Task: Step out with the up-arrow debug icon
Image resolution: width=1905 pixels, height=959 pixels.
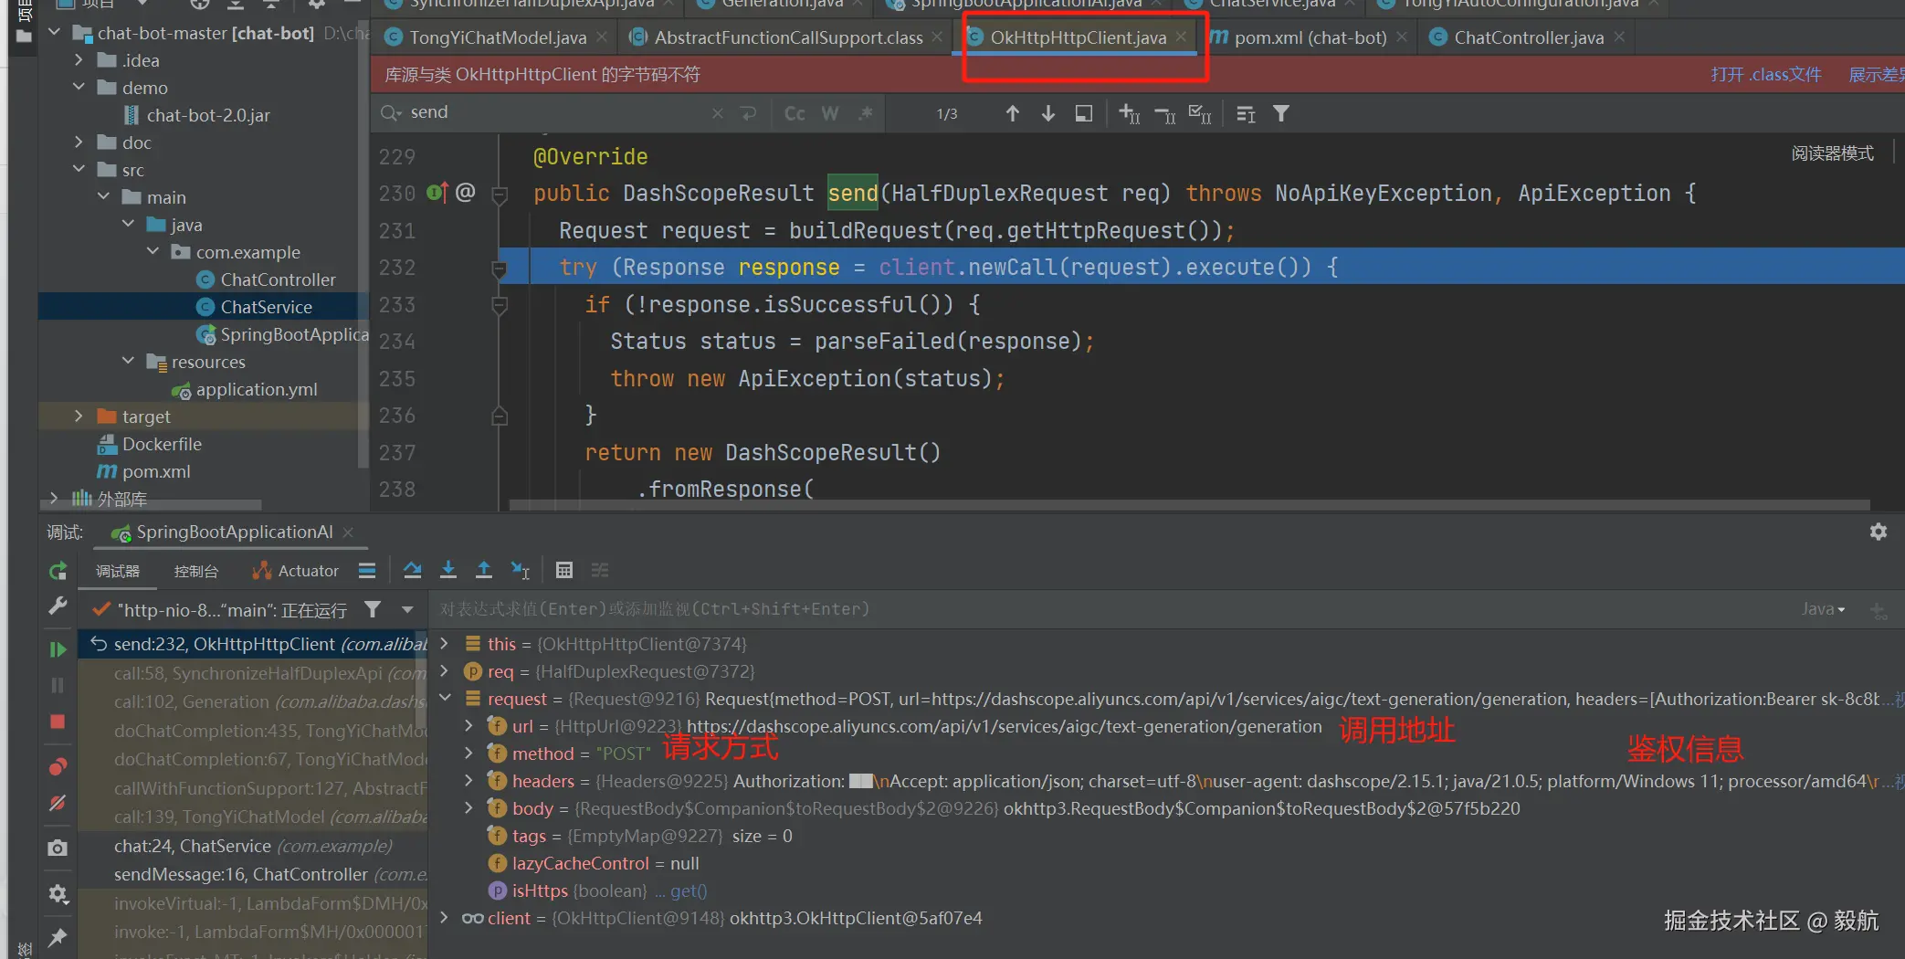Action: coord(484,571)
